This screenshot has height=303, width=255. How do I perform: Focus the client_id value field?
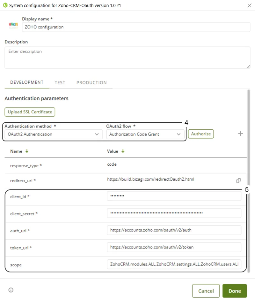pos(174,196)
